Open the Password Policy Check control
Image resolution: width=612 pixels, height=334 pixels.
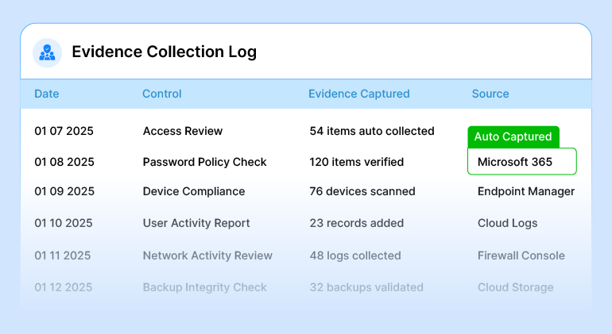pyautogui.click(x=204, y=162)
